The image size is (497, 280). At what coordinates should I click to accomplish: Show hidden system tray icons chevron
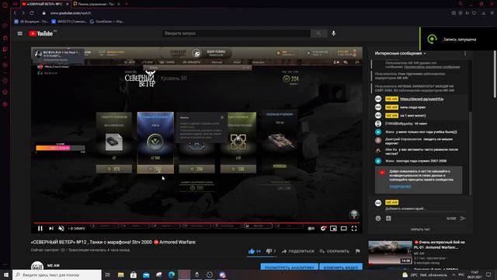(x=454, y=275)
